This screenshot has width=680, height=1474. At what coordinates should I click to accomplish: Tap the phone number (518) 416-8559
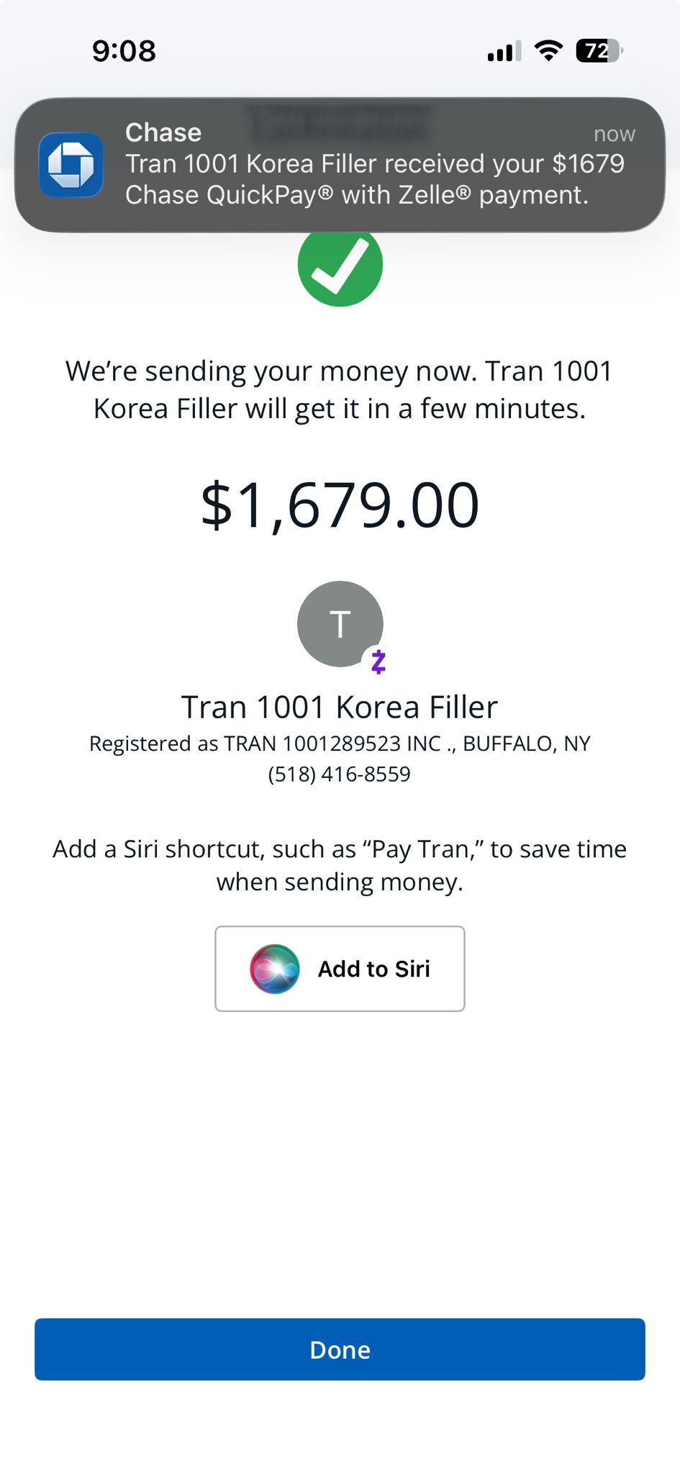pos(339,774)
